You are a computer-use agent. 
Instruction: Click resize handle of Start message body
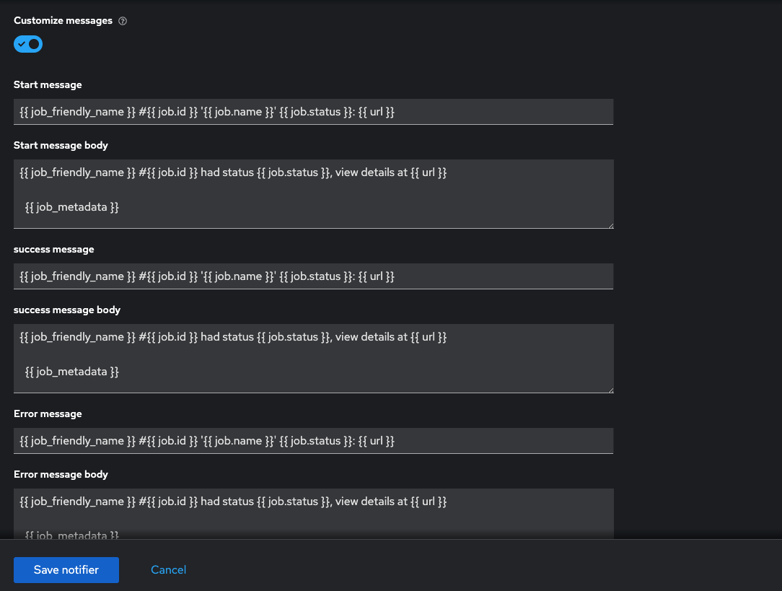click(x=610, y=225)
